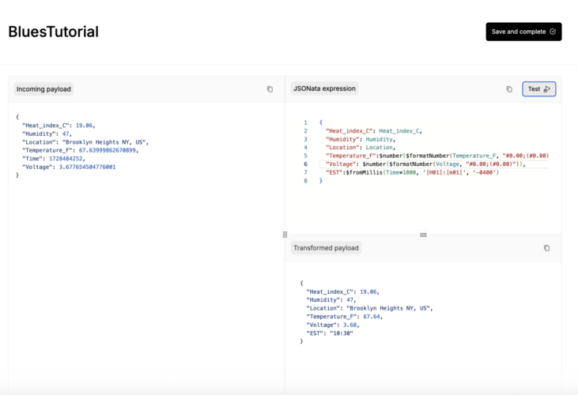The height and width of the screenshot is (395, 578).
Task: Click the EST "10:30" result in transformed payload
Action: 341,333
